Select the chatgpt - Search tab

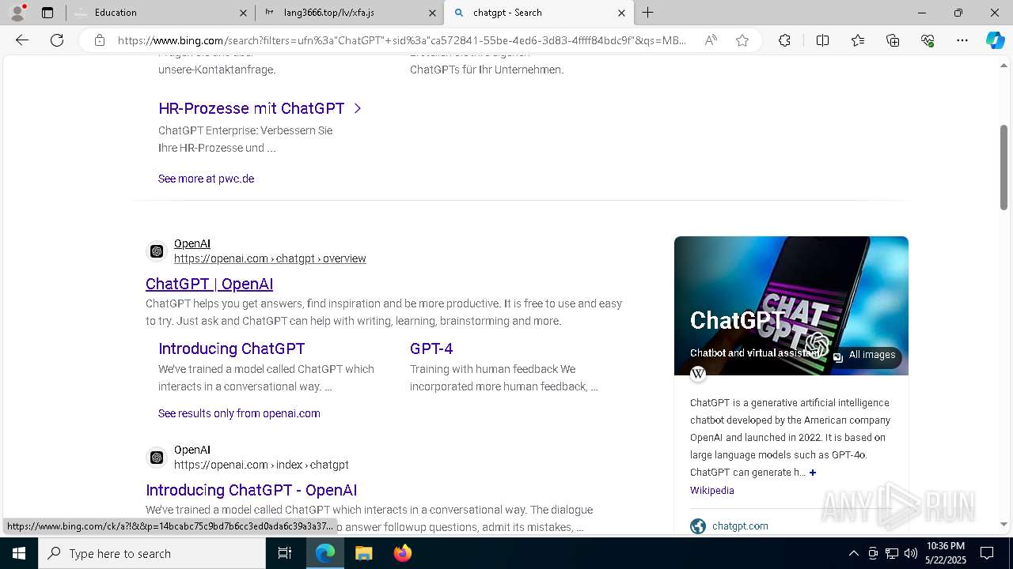pos(538,13)
